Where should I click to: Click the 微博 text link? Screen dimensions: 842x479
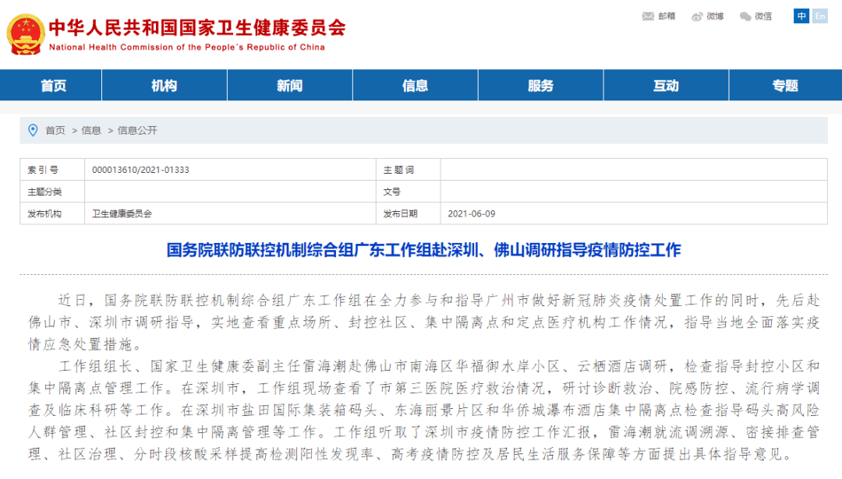tap(715, 16)
